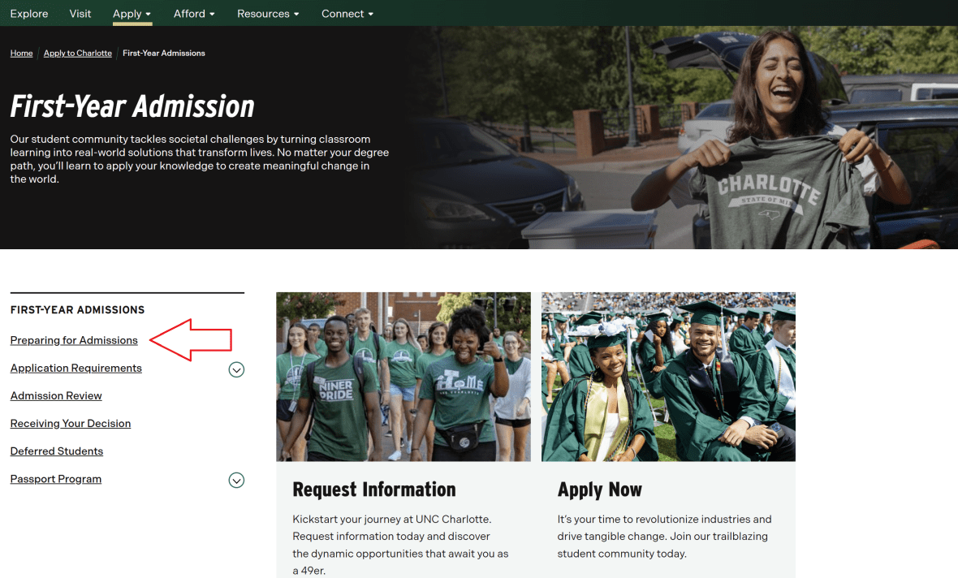Image resolution: width=958 pixels, height=578 pixels.
Task: Open the Afford dropdown menu
Action: tap(194, 14)
